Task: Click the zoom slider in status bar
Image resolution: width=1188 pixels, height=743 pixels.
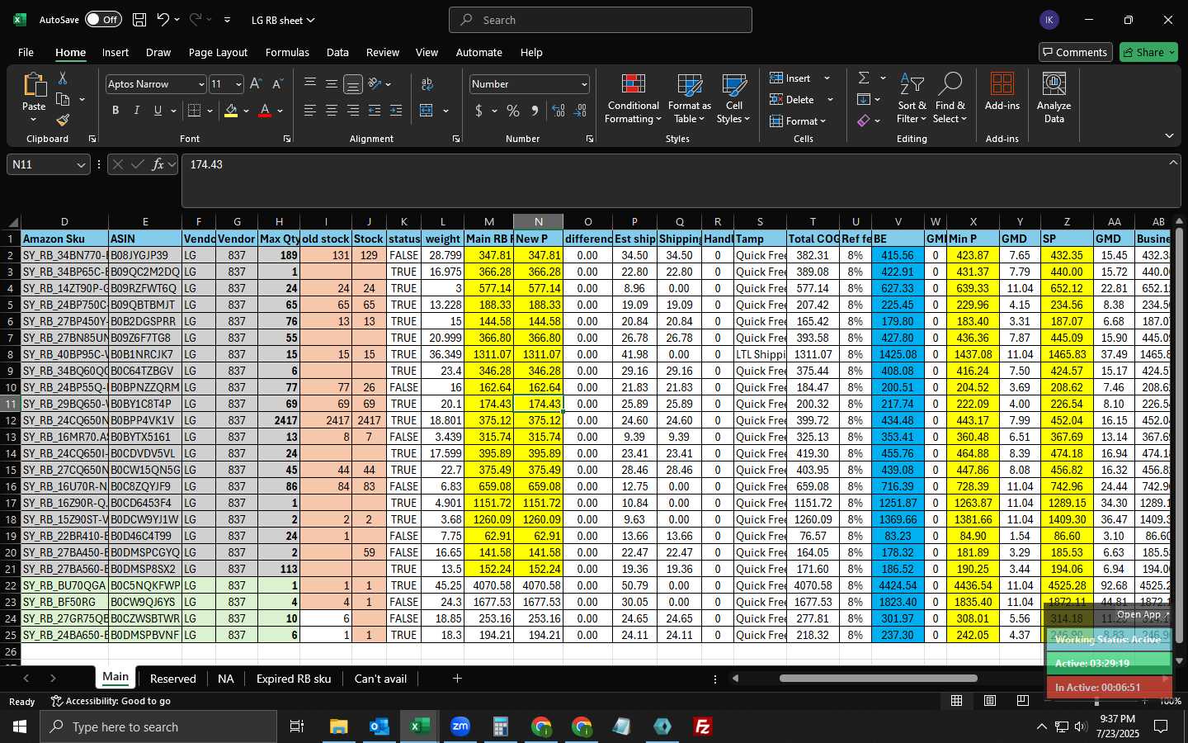Action: [x=1096, y=701]
